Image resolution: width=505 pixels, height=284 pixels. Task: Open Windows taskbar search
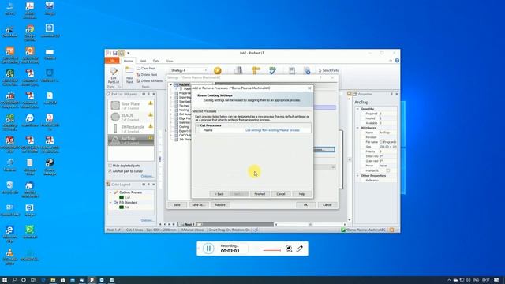pos(14,280)
